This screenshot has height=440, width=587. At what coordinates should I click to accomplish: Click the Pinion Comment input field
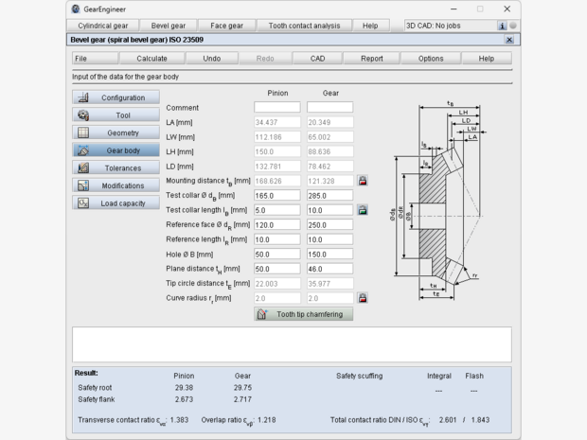point(276,107)
